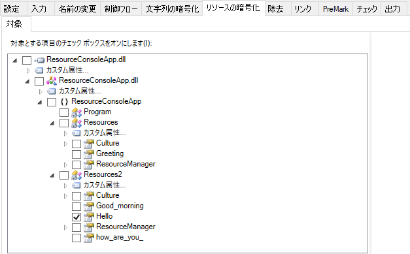Check the how_are_you_ checkbox
Screen dimensions: 410x254
[77, 238]
